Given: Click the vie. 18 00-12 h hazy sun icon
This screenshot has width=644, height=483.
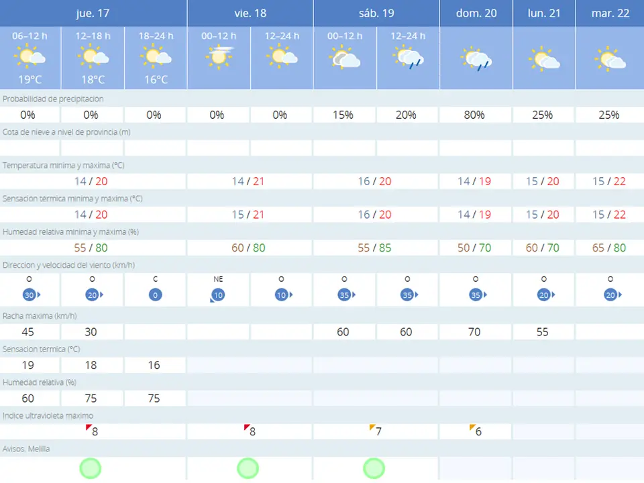Looking at the screenshot, I should point(219,56).
